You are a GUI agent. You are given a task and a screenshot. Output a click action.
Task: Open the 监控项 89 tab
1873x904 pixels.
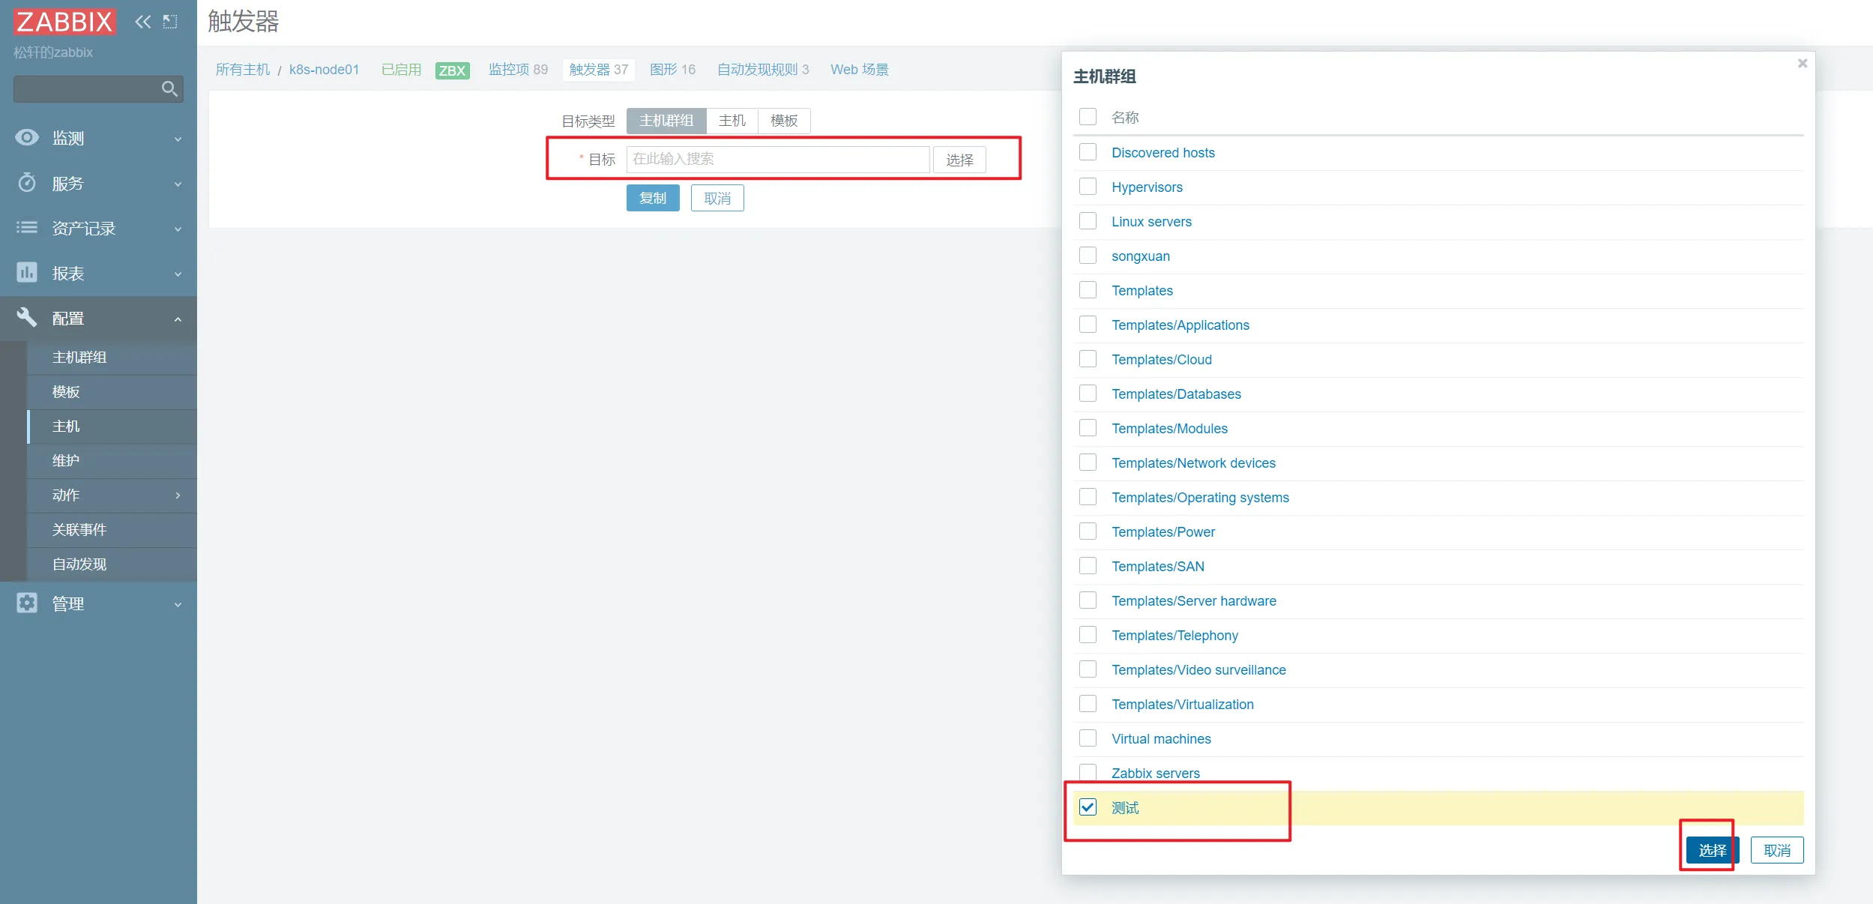518,70
